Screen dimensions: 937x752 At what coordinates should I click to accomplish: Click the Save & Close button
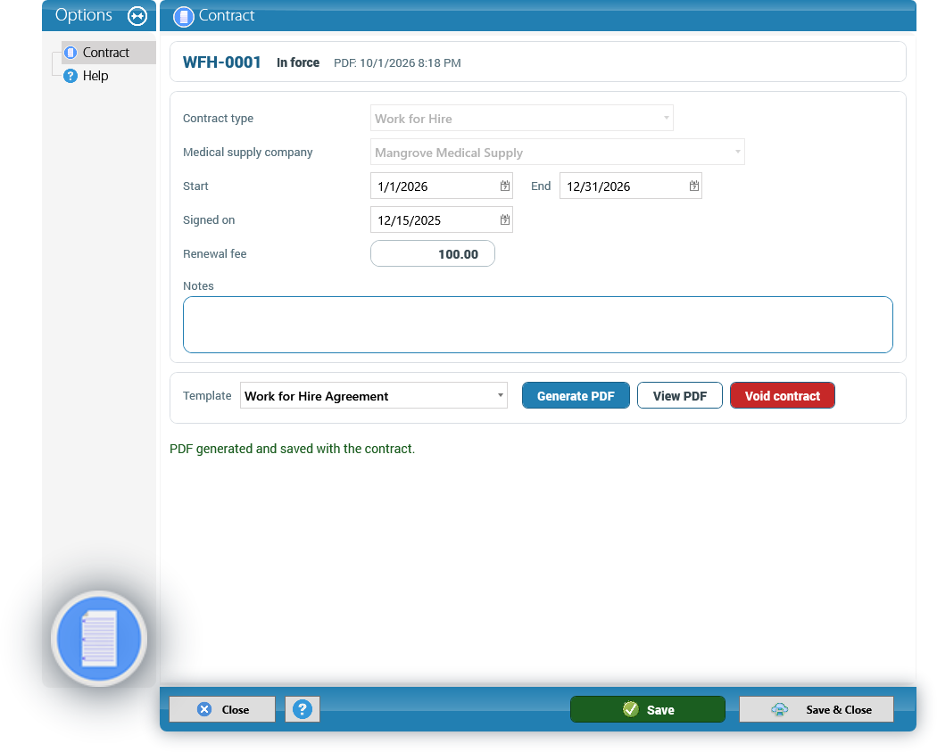click(817, 709)
